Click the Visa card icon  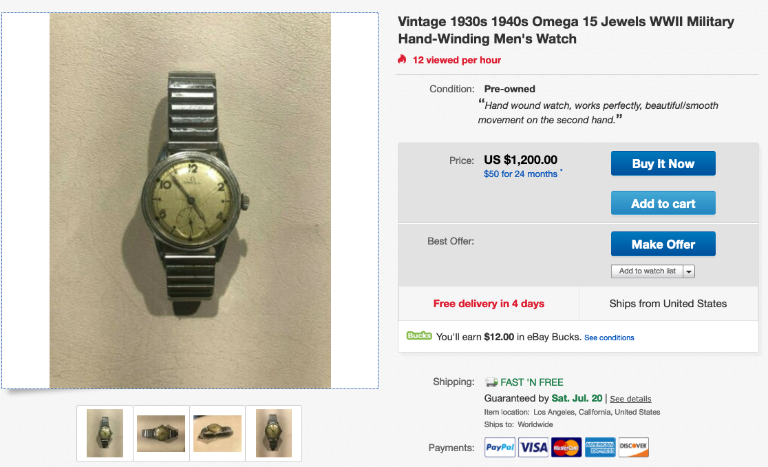533,448
